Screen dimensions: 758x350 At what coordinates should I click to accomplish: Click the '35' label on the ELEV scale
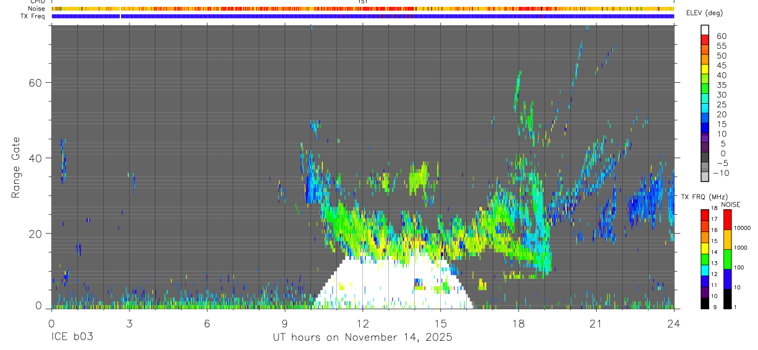click(721, 85)
